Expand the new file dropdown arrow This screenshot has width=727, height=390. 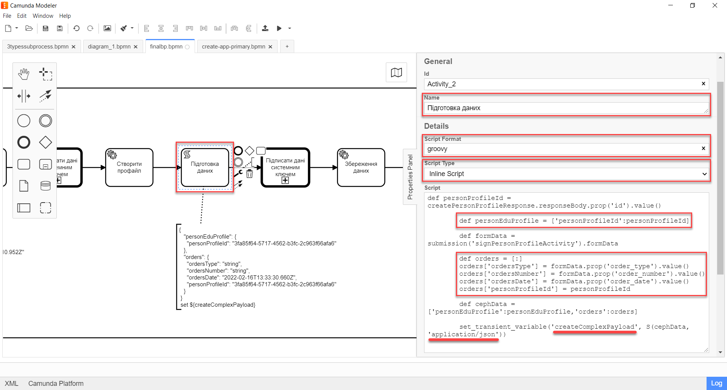click(x=17, y=28)
